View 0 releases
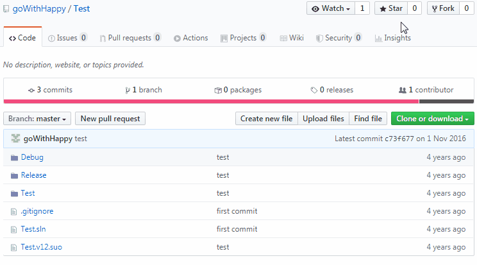This screenshot has width=477, height=265. 332,90
